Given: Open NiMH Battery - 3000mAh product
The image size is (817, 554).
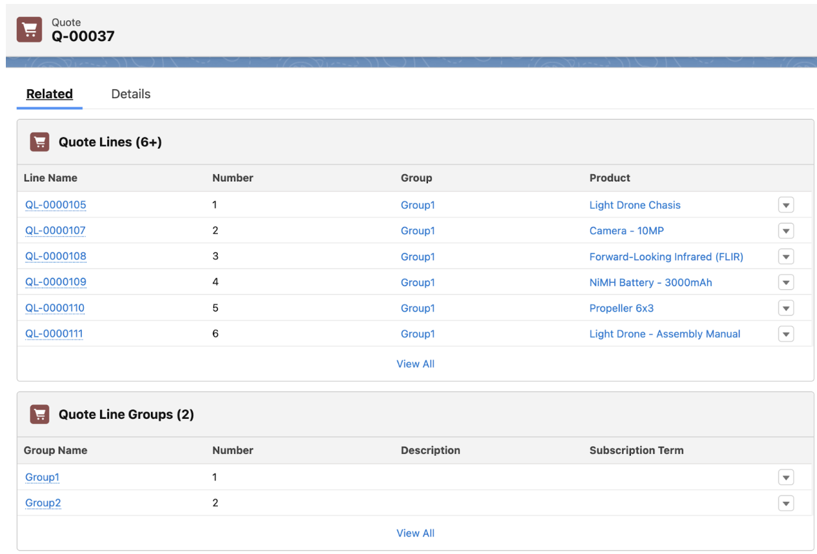Looking at the screenshot, I should tap(650, 282).
